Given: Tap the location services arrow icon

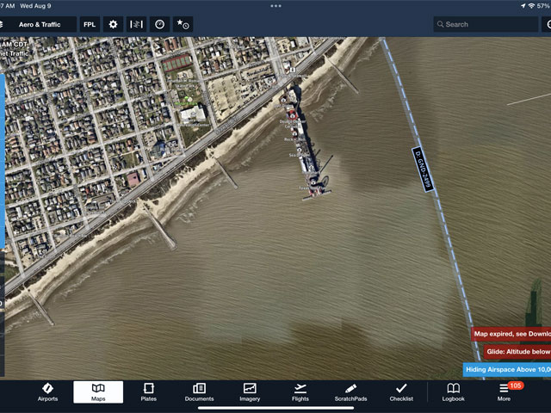Looking at the screenshot, I should 523,6.
